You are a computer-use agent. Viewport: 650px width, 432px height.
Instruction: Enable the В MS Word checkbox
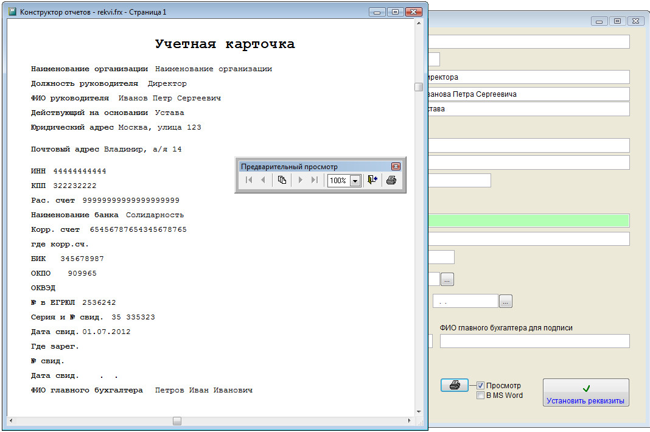(x=480, y=395)
